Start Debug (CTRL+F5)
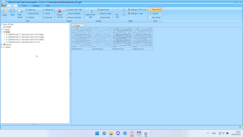Screen dimensions: 243x137 [x=137, y=10]
